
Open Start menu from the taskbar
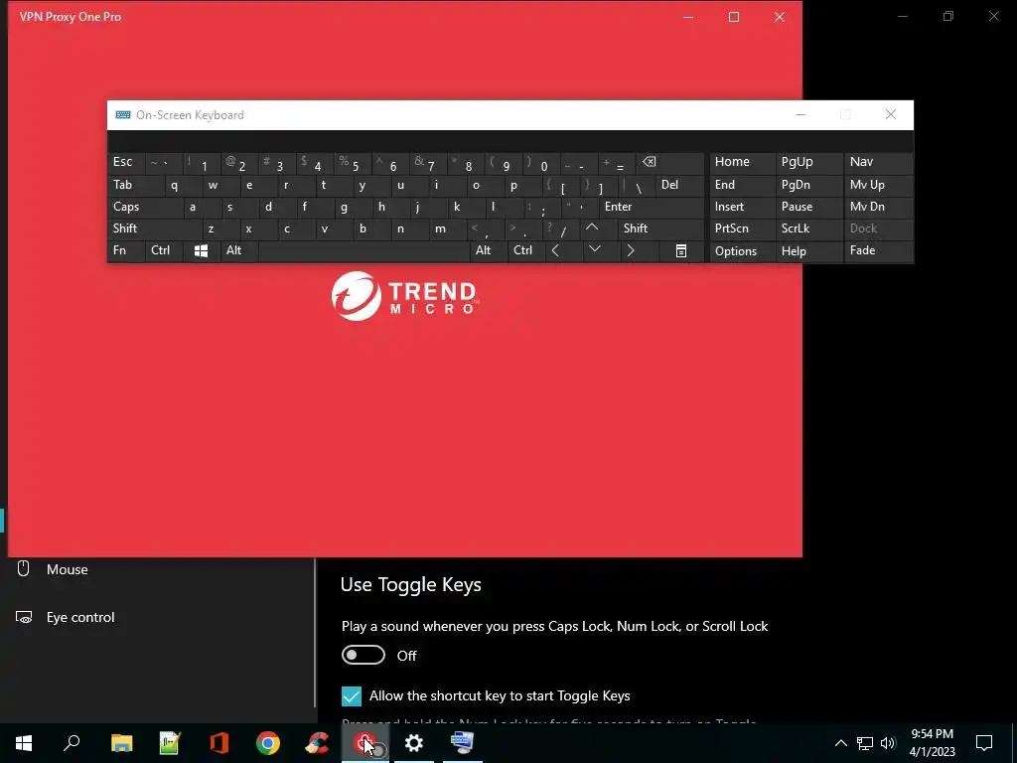[24, 743]
